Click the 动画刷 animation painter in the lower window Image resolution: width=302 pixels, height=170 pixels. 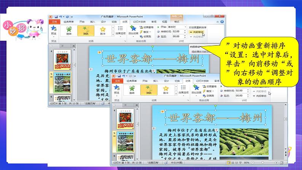coord(208,95)
